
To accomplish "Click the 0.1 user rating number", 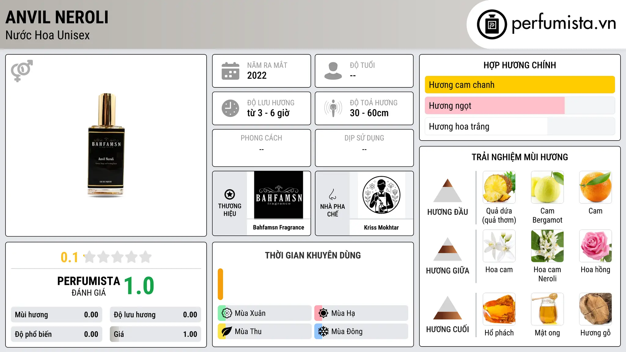I will (69, 257).
